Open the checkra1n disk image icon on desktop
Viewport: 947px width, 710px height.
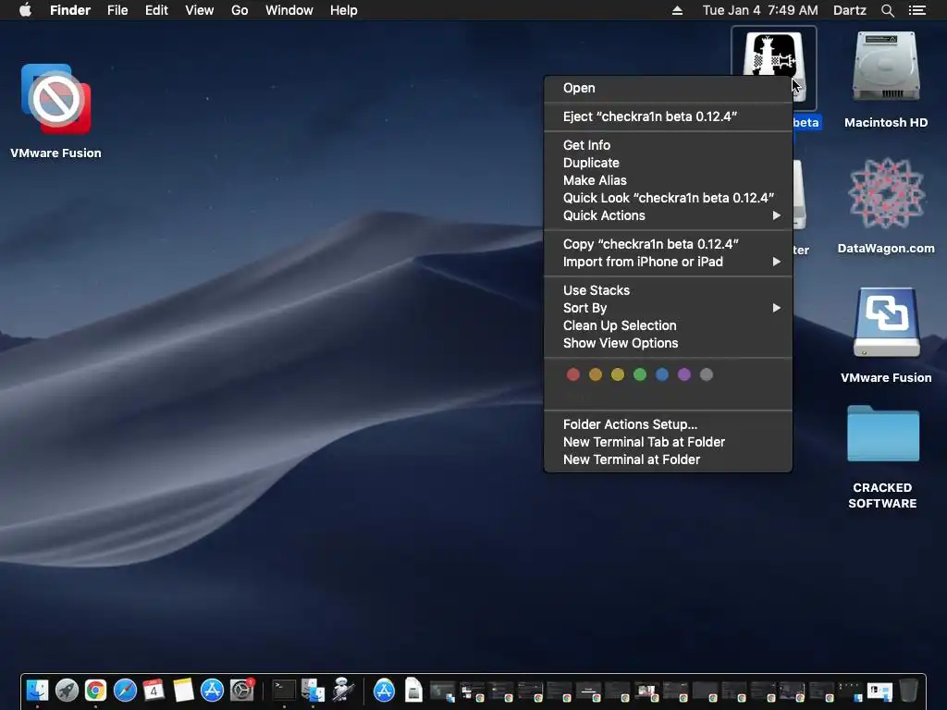(x=774, y=55)
